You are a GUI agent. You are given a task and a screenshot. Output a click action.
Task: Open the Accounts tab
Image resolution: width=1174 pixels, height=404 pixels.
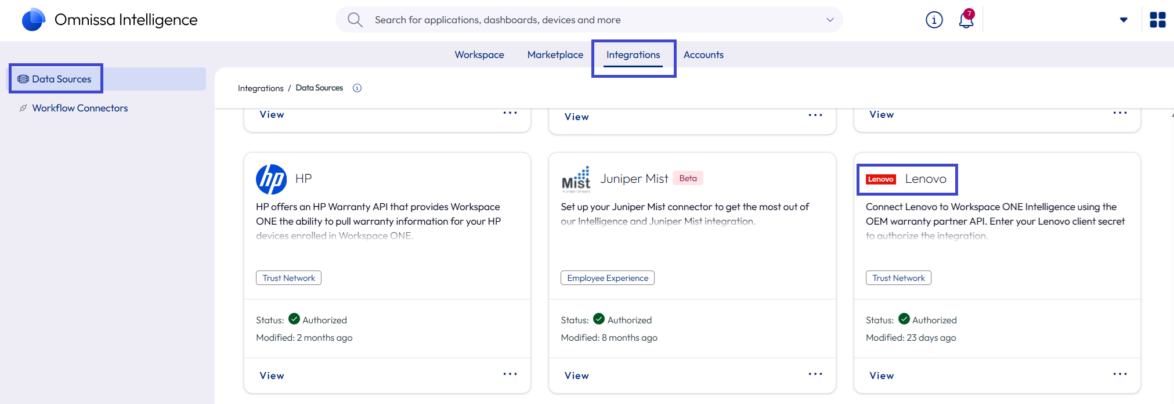tap(703, 55)
